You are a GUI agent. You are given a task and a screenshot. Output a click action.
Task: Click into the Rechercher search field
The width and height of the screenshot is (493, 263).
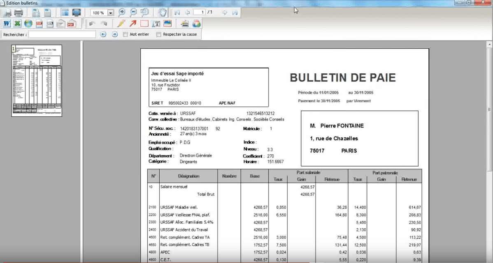(x=62, y=34)
